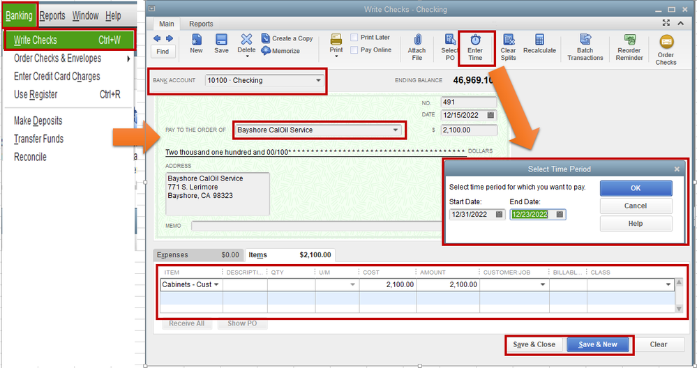
Task: Go to previous check with left arrow
Action: coord(157,38)
